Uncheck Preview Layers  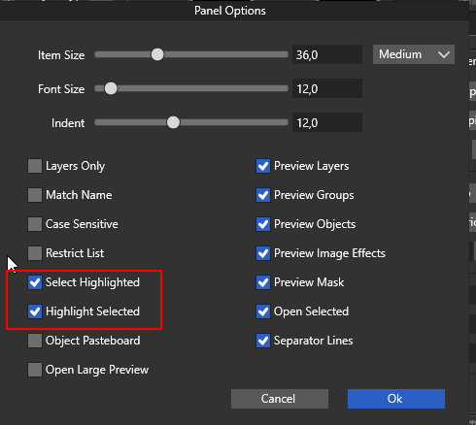point(263,166)
